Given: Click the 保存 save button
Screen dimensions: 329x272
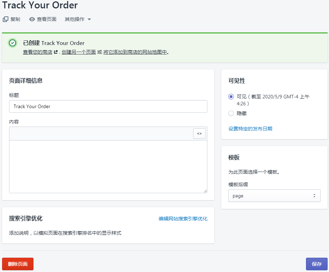Looking at the screenshot, I should click(x=316, y=264).
